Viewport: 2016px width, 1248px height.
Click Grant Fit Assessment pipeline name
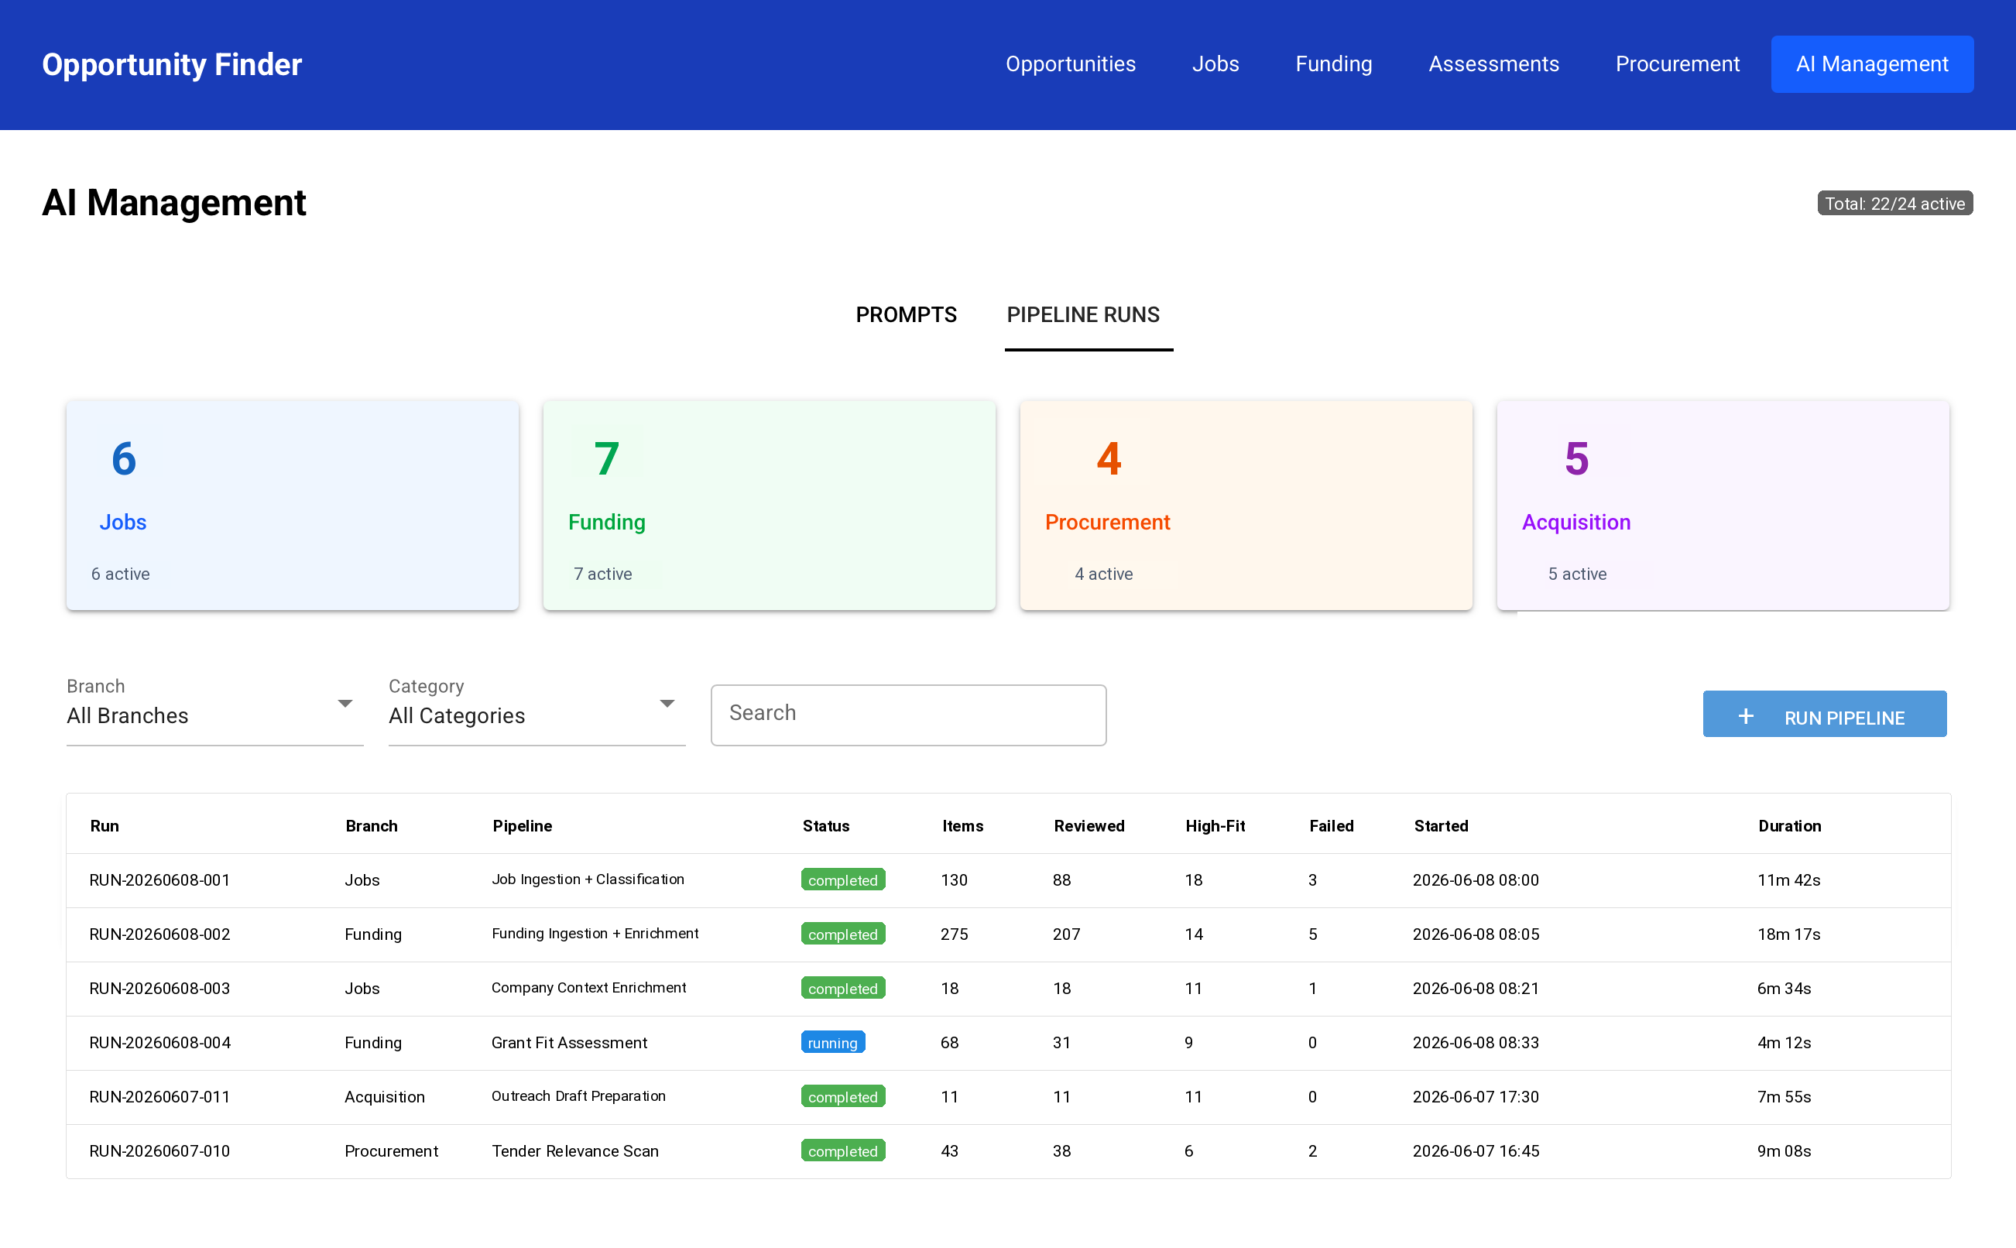[569, 1043]
